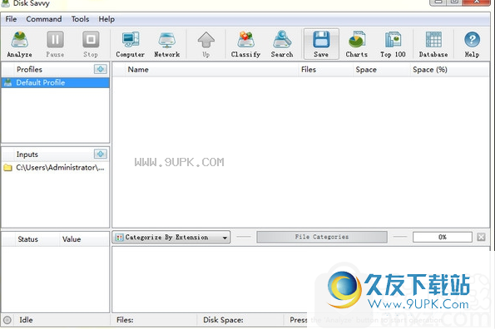Sort by the Space (%) column header
This screenshot has height=329, width=495.
[449, 70]
